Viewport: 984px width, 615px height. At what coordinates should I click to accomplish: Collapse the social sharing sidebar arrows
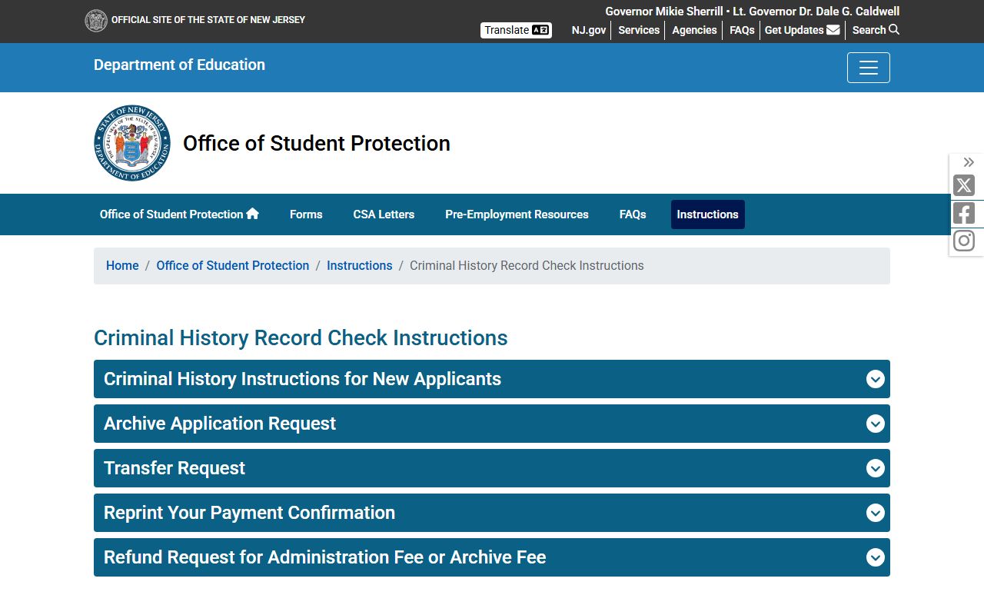click(x=969, y=162)
